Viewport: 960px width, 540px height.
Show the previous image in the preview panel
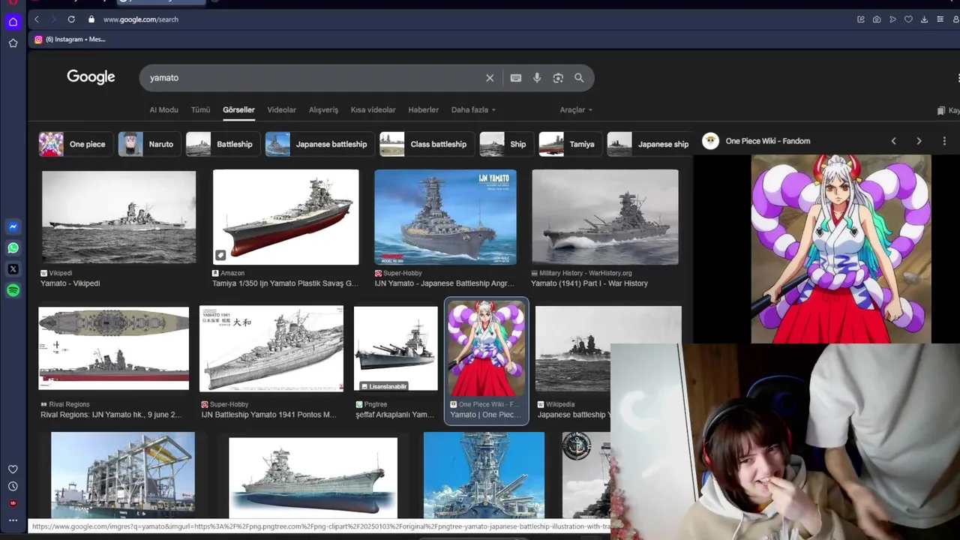pyautogui.click(x=893, y=141)
